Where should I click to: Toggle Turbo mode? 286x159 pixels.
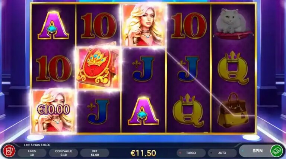click(x=191, y=153)
